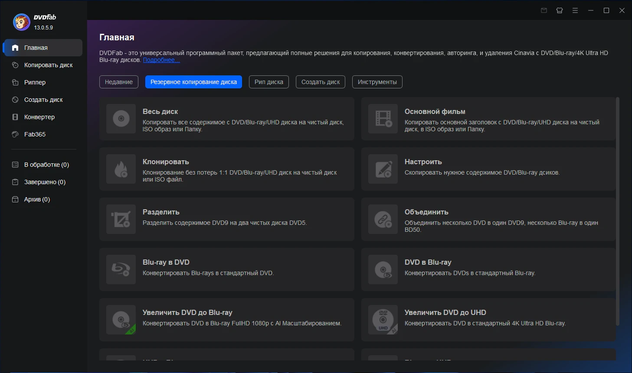Click the task list icon beside В обработке
This screenshot has height=373, width=632.
(15, 165)
